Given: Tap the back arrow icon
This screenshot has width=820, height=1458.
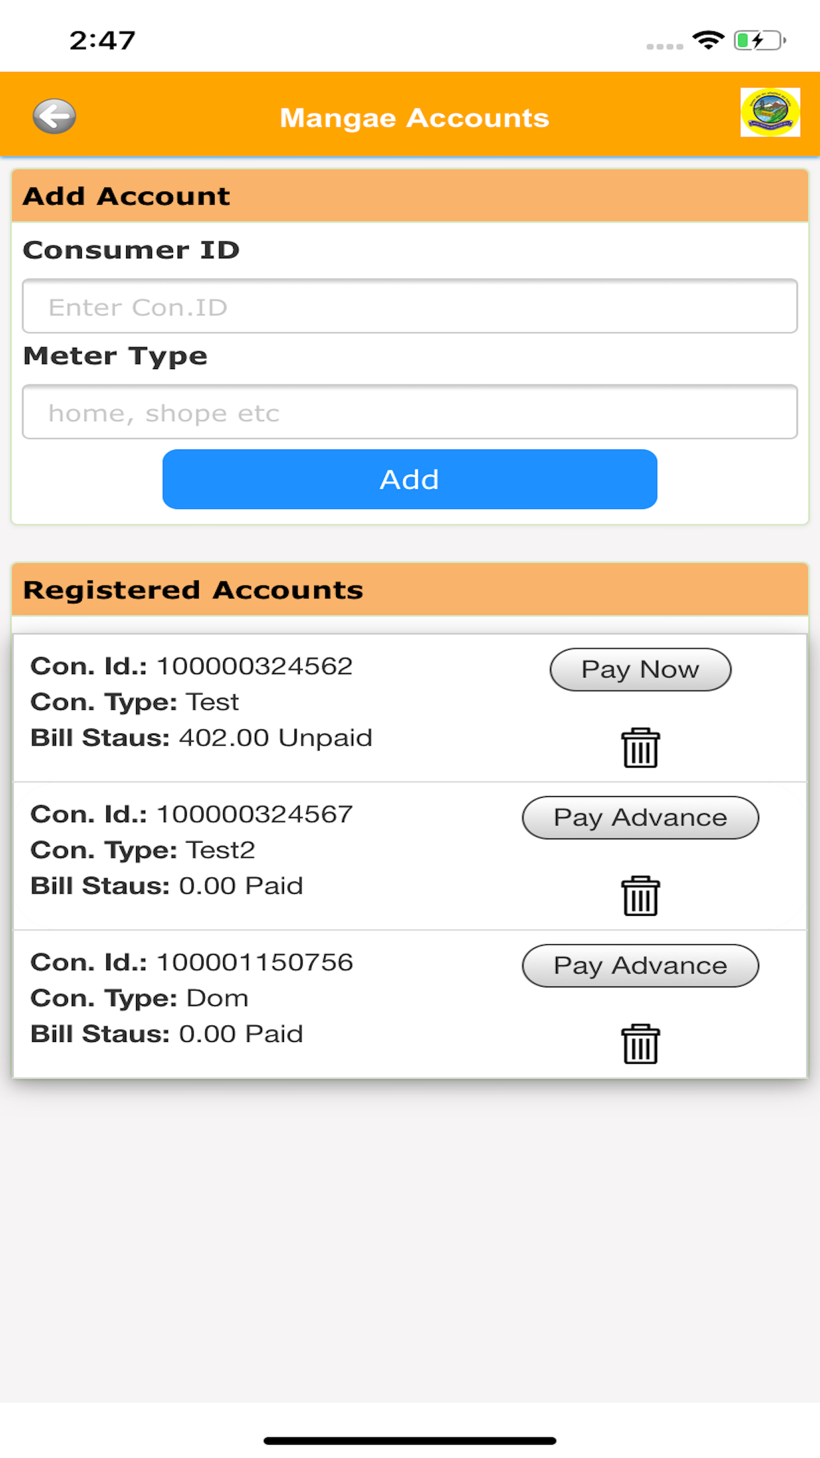Looking at the screenshot, I should tap(54, 116).
